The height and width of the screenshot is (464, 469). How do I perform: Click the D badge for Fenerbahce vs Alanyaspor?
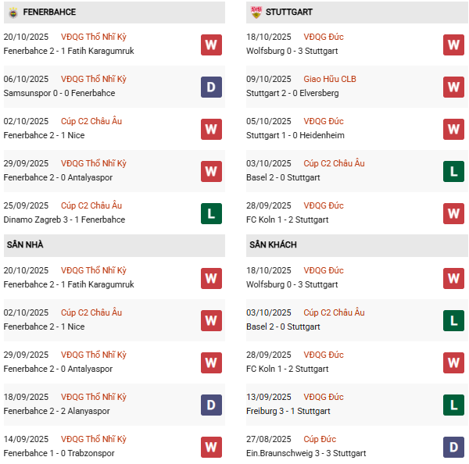211,405
